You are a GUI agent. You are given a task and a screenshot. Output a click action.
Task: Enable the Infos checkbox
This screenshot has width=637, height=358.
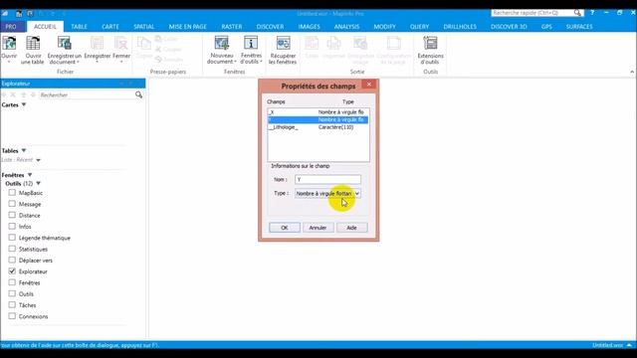12,226
